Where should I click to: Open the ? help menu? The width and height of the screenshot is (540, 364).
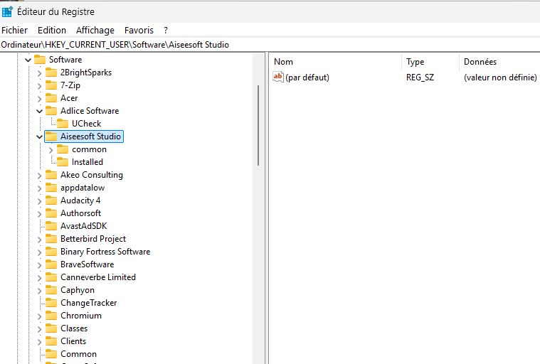[166, 31]
